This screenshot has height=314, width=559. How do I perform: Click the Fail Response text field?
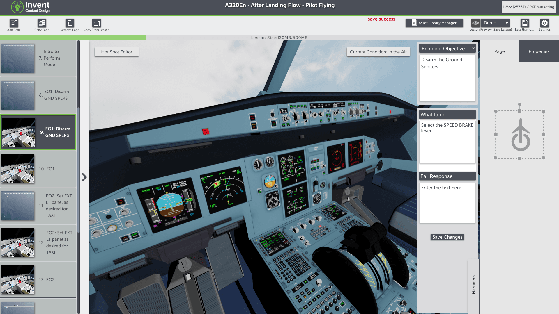447,203
